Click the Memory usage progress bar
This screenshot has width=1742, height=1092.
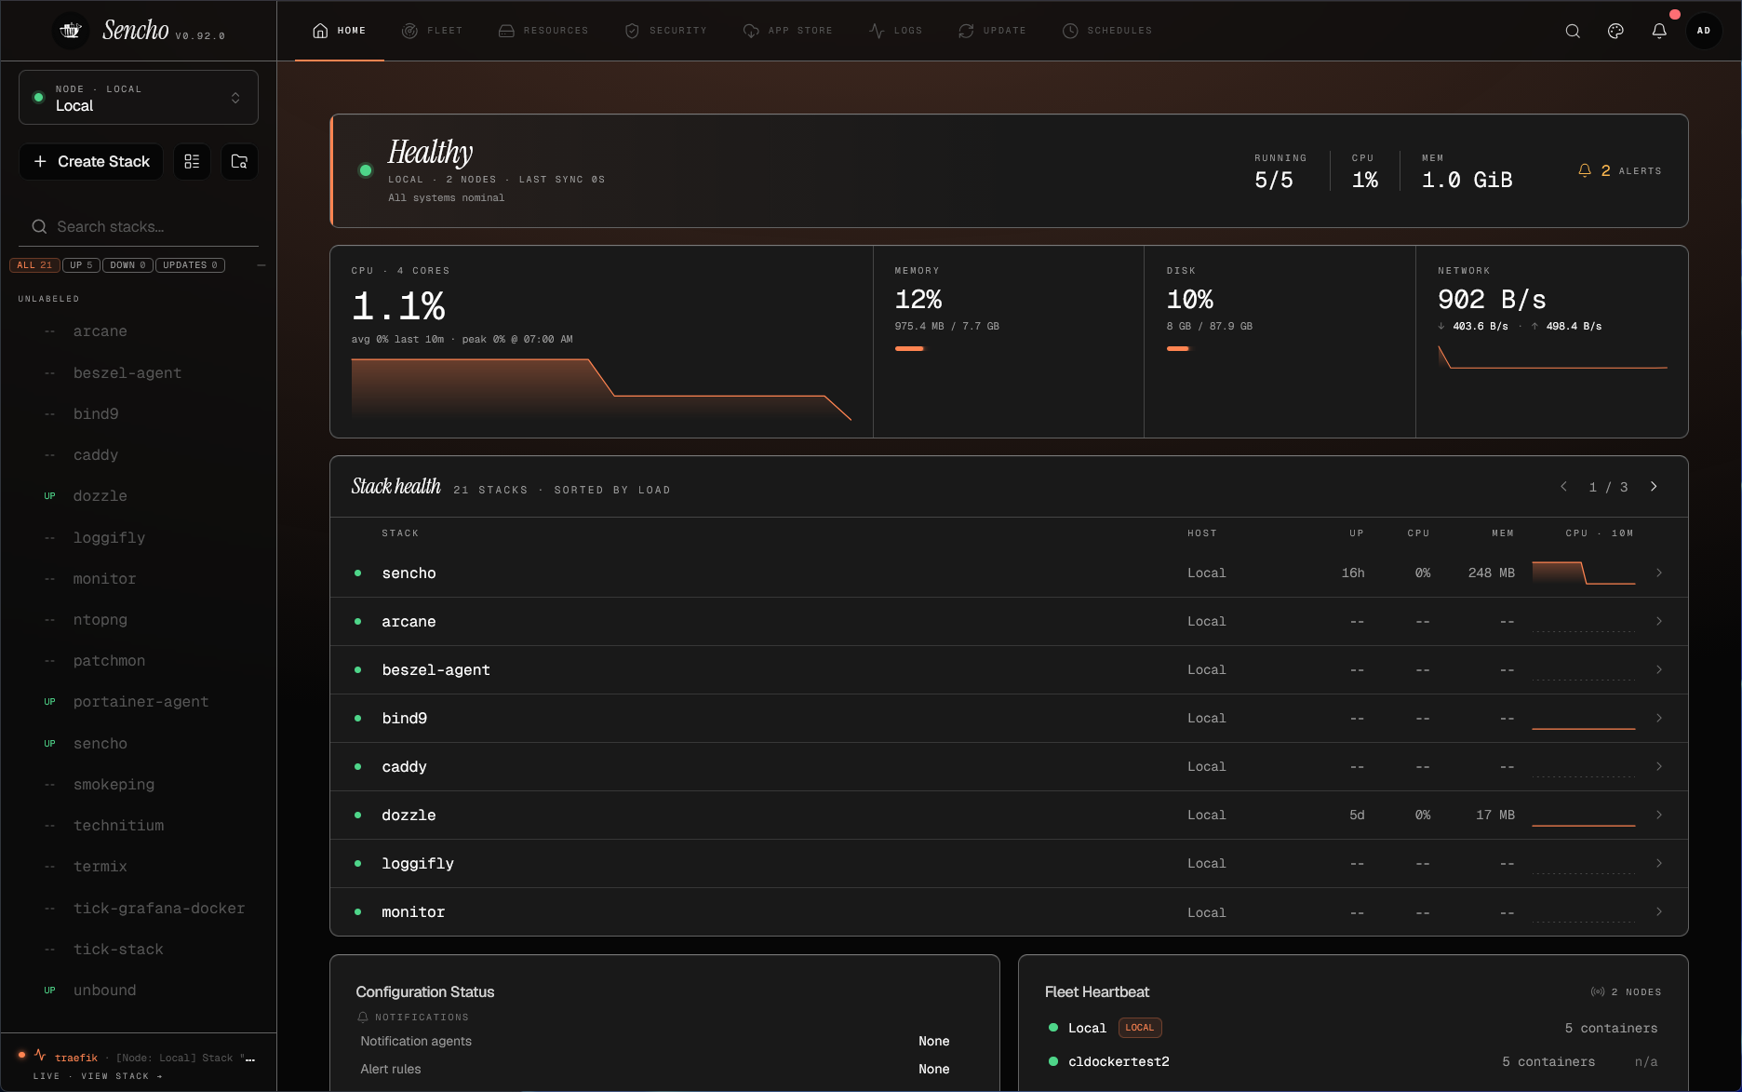point(910,348)
